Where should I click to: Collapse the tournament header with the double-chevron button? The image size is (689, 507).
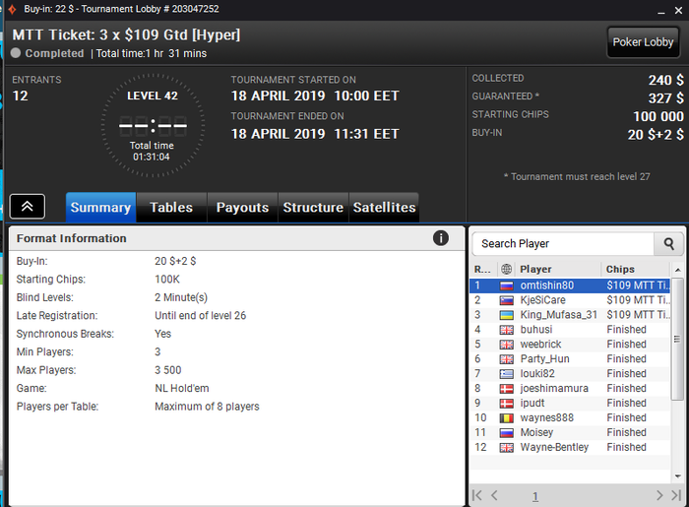(x=28, y=206)
